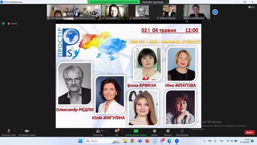The image size is (257, 145).
Task: Toggle the Запись recording button
Action: 154,133
